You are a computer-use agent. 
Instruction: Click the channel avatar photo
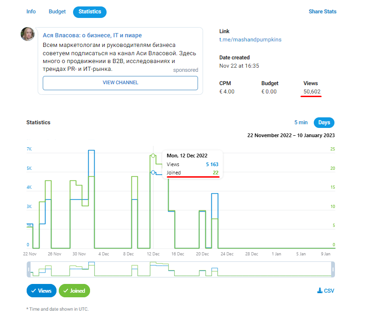(28, 34)
